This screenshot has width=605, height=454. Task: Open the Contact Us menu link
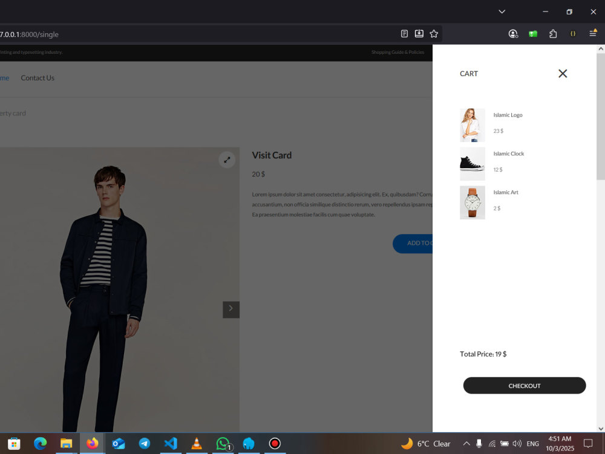click(38, 78)
